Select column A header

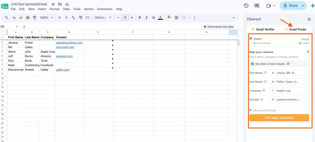tap(16, 32)
